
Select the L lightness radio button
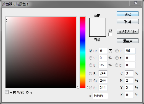coord(117,51)
